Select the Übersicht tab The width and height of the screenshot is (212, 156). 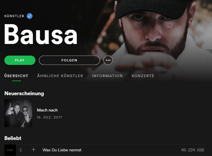[x=16, y=76]
